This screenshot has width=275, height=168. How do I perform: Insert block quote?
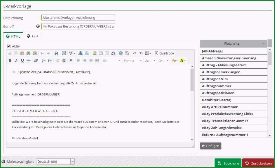tap(71, 61)
